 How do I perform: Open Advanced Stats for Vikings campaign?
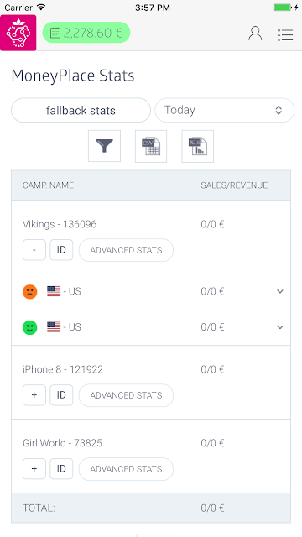click(x=126, y=250)
